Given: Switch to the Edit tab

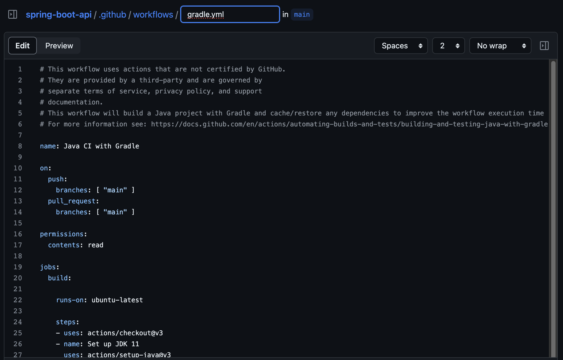Looking at the screenshot, I should point(23,46).
